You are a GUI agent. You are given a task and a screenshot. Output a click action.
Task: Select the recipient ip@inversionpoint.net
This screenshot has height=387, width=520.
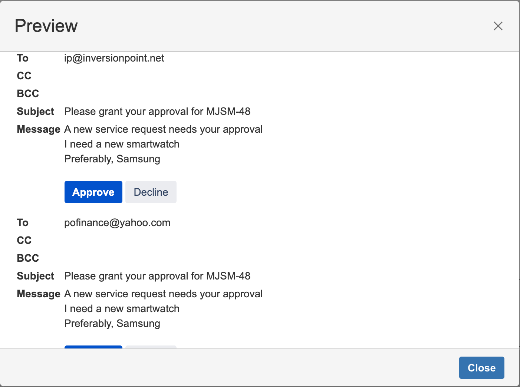(x=114, y=58)
